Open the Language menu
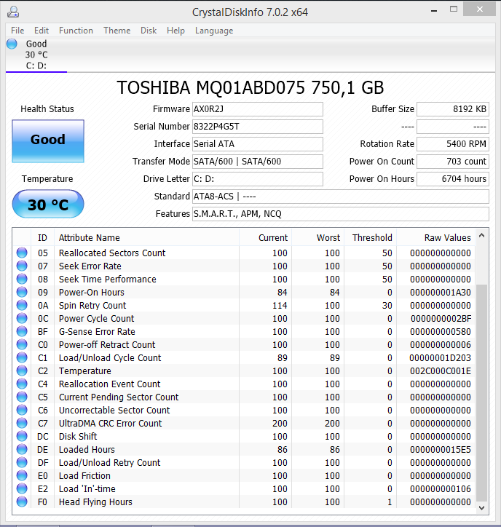The image size is (501, 527). 214,31
